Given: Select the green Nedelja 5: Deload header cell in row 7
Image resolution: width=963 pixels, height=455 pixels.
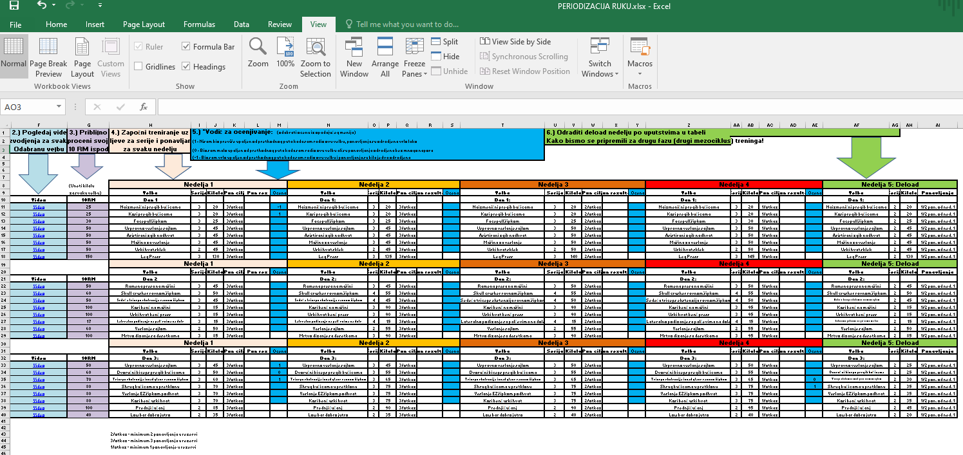Looking at the screenshot, I should point(890,184).
